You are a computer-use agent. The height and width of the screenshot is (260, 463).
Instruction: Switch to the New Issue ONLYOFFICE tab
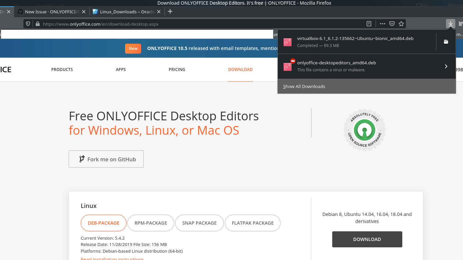pos(52,12)
